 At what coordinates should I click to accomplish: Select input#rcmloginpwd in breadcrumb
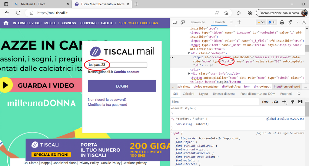pos(287,87)
